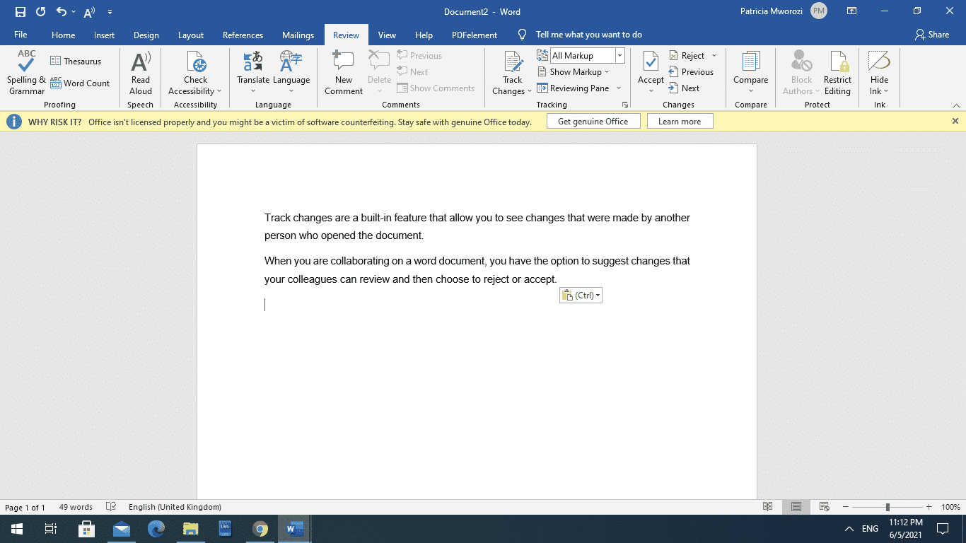The width and height of the screenshot is (966, 543).
Task: Switch to the Mailings tab
Action: (298, 34)
